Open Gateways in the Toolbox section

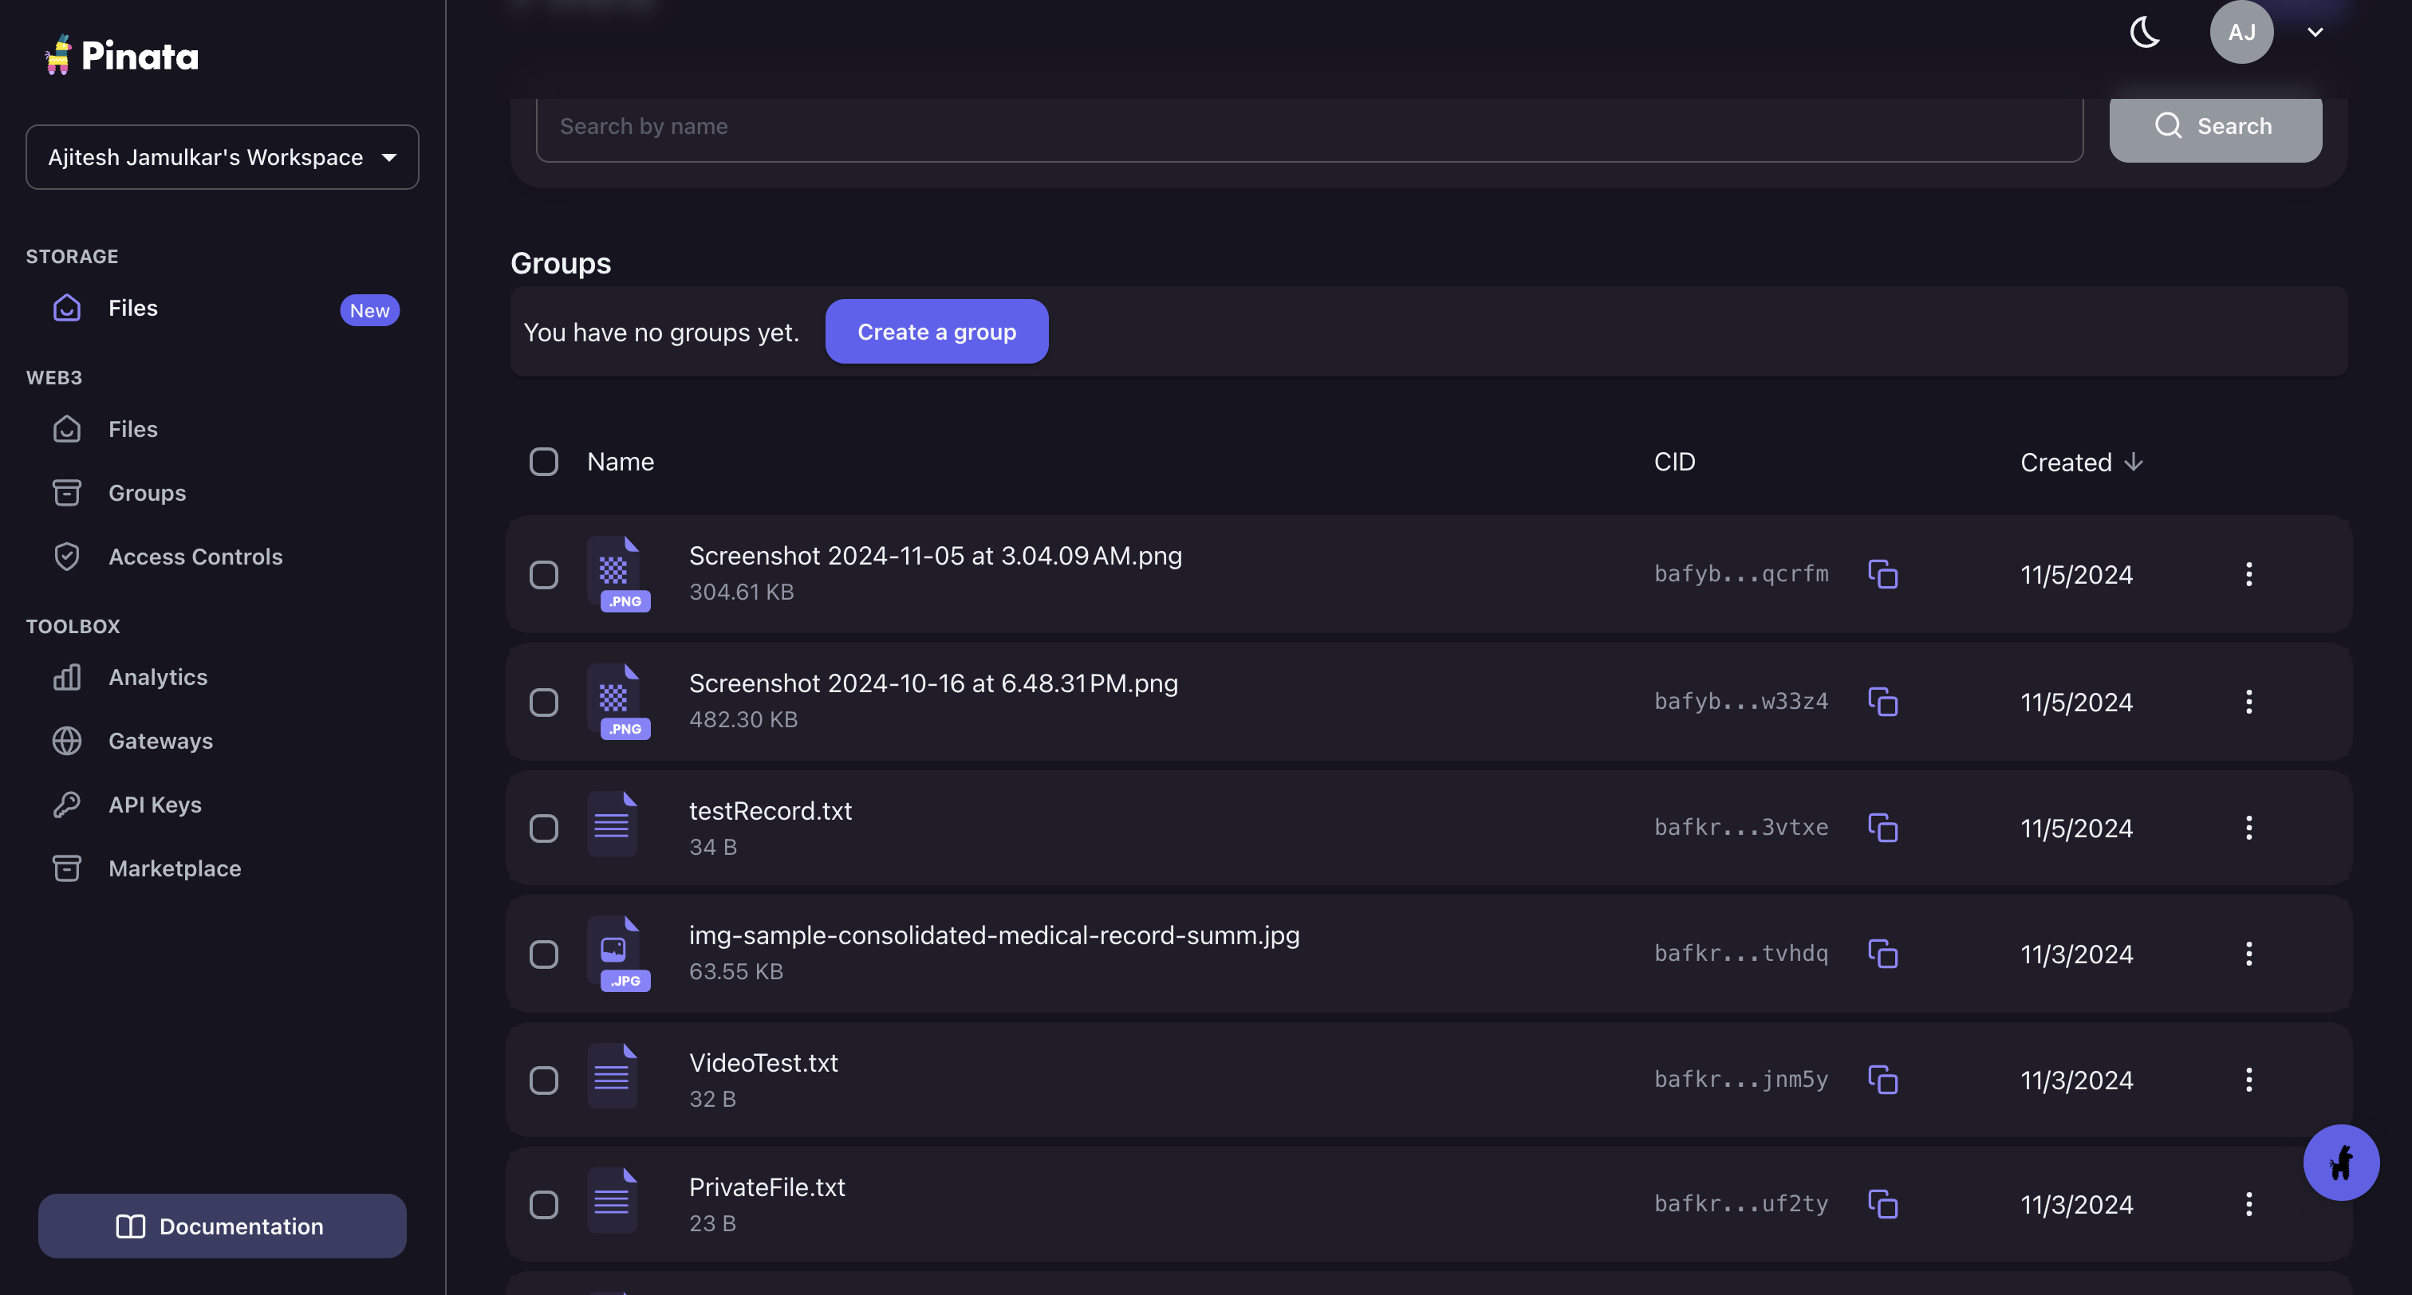click(x=160, y=741)
